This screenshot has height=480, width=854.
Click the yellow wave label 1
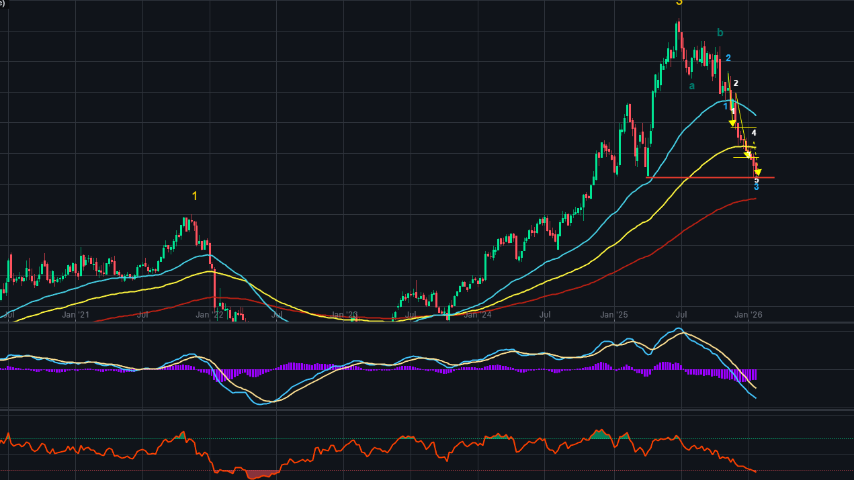pyautogui.click(x=195, y=196)
